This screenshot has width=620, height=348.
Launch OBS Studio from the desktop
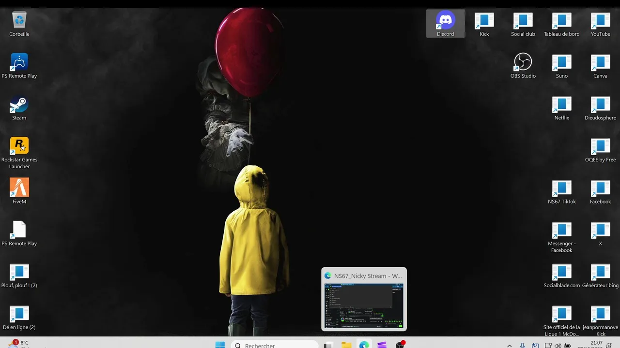(x=523, y=66)
